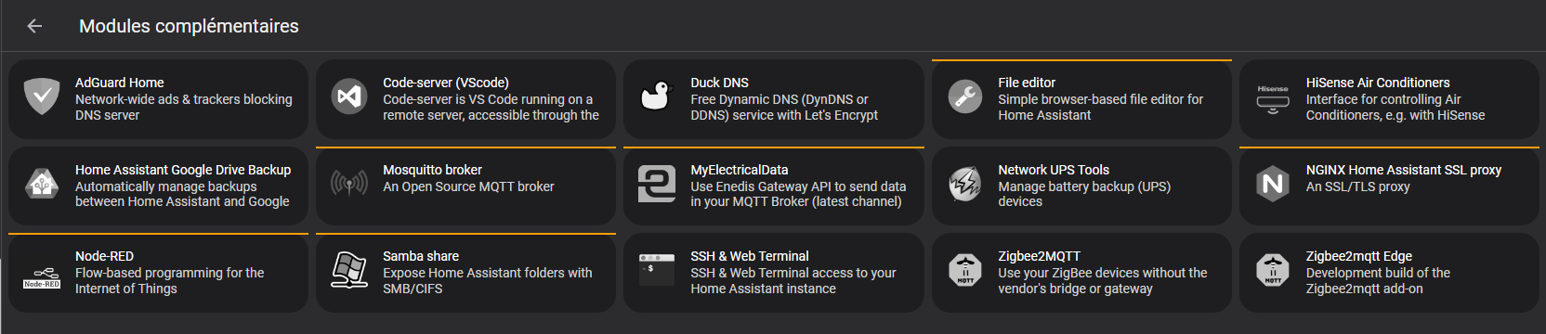The image size is (1546, 334).
Task: Click the Modules complémentaires page title
Action: tap(189, 26)
